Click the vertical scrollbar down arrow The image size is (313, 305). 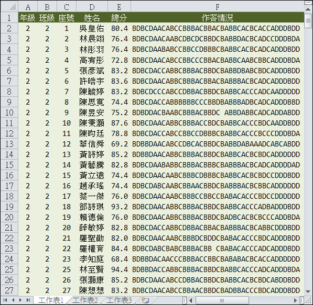point(308,292)
